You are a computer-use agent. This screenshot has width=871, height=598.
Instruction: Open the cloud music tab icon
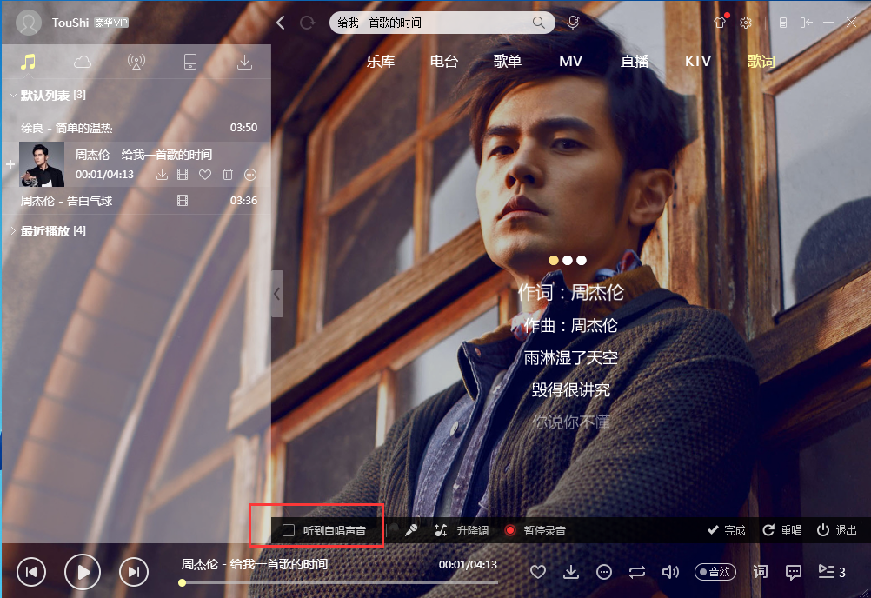[x=83, y=62]
